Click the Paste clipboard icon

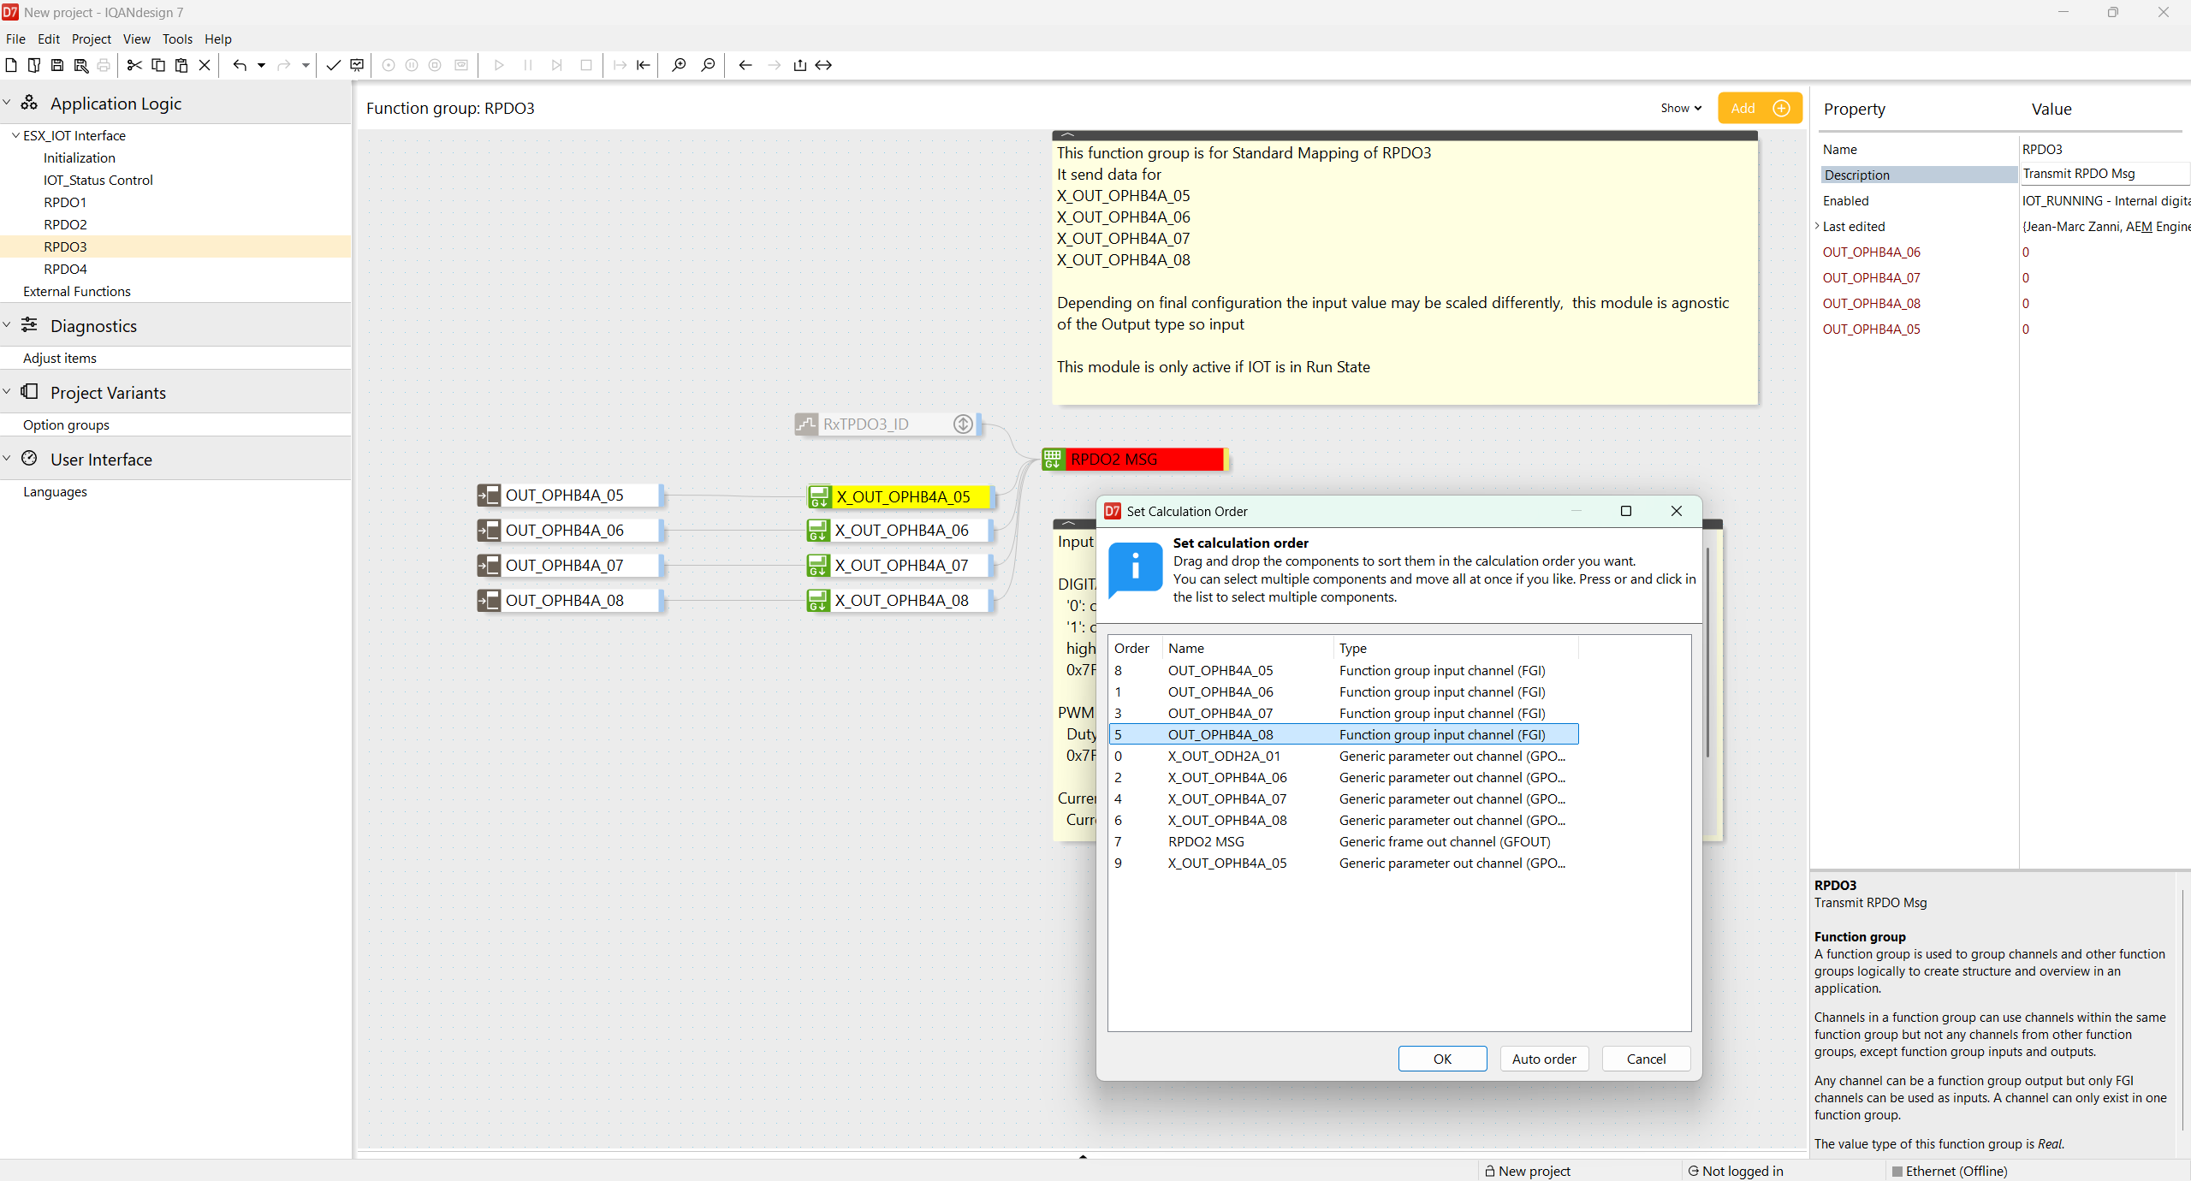click(x=181, y=65)
